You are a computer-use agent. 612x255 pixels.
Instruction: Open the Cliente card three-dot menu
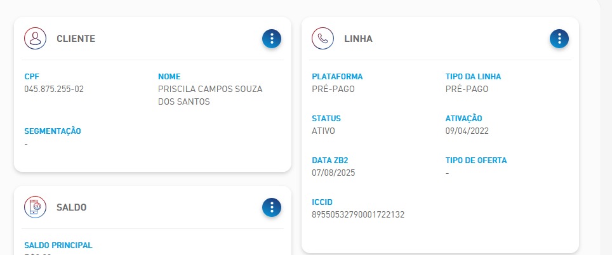[272, 39]
